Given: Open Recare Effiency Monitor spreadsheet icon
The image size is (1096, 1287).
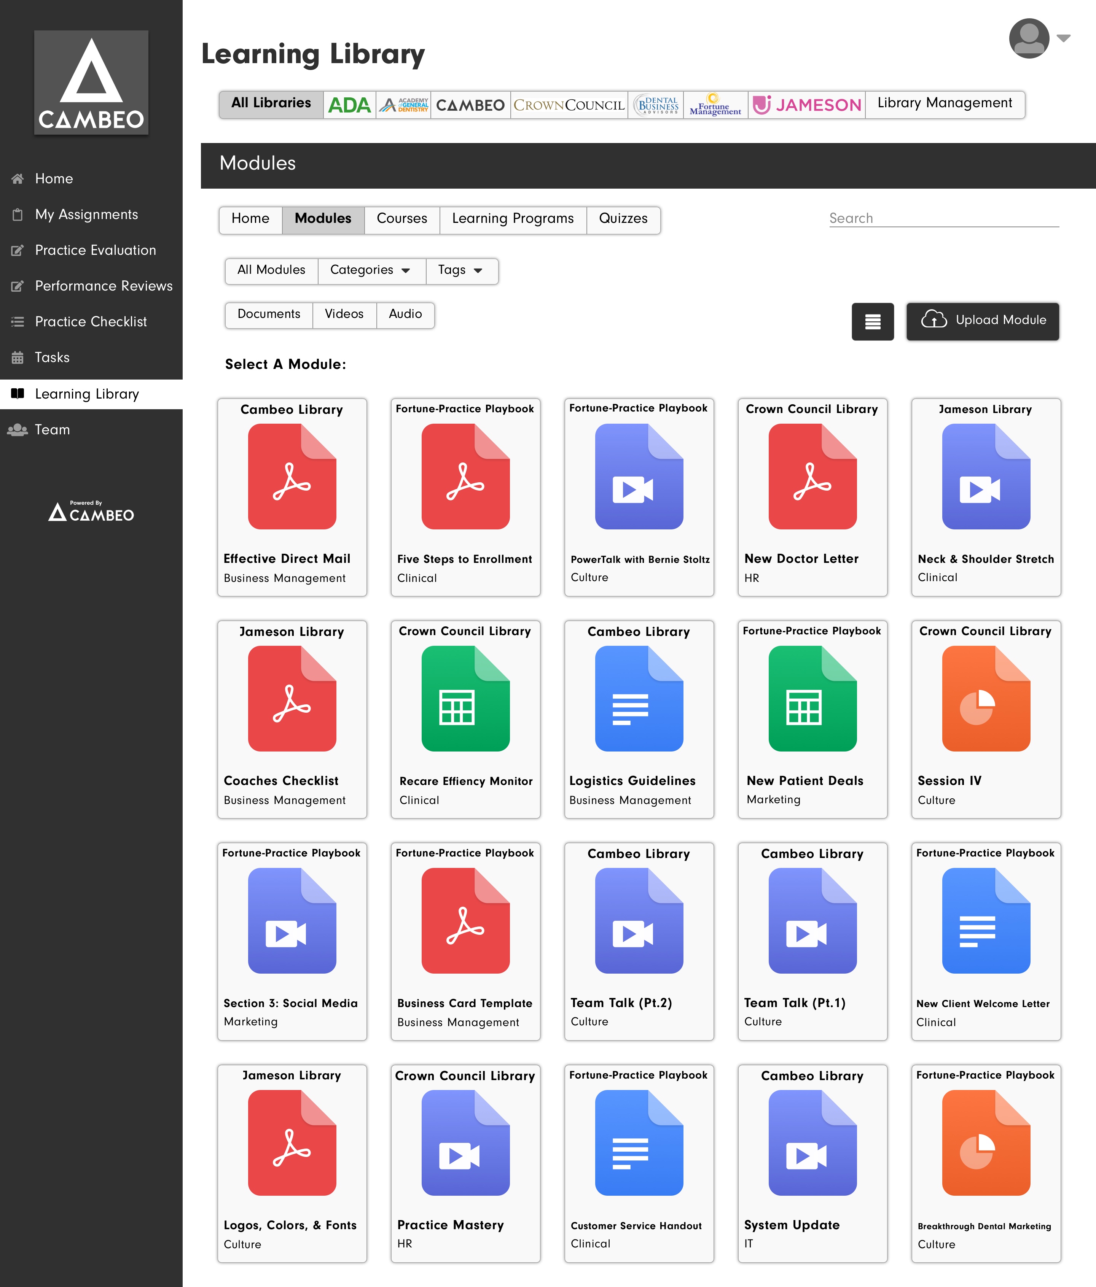Looking at the screenshot, I should (x=465, y=698).
